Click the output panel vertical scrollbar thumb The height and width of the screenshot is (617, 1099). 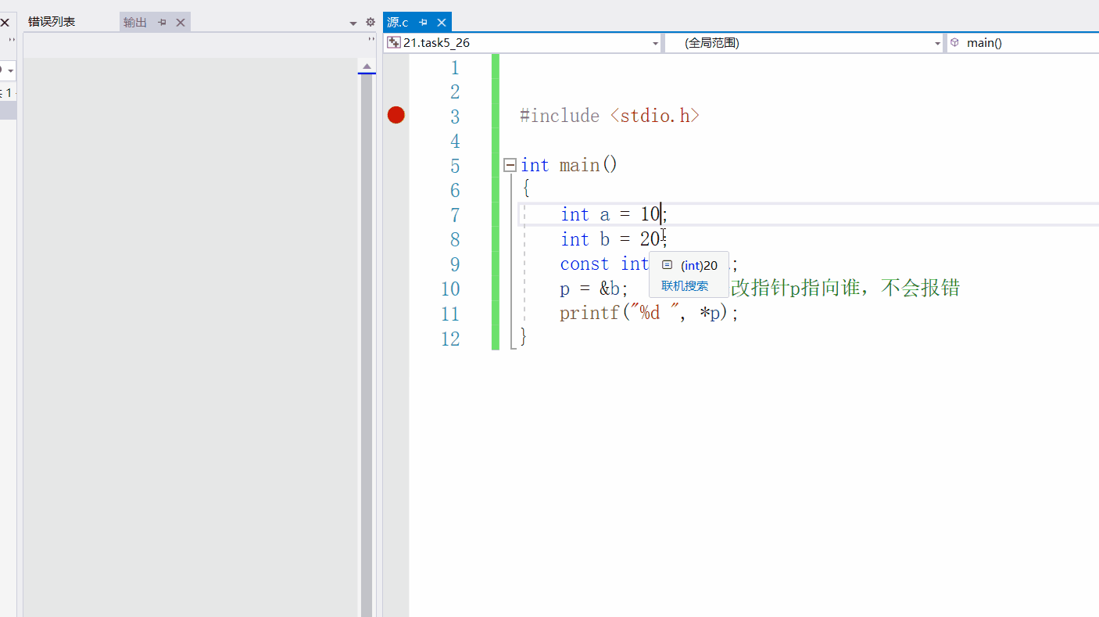tap(367, 344)
